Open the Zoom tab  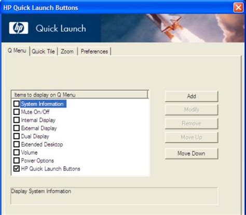(67, 51)
